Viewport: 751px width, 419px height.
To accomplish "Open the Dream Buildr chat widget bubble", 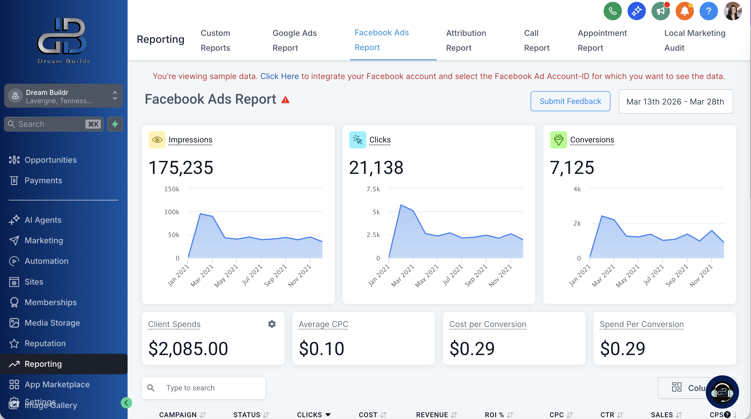I will point(722,392).
